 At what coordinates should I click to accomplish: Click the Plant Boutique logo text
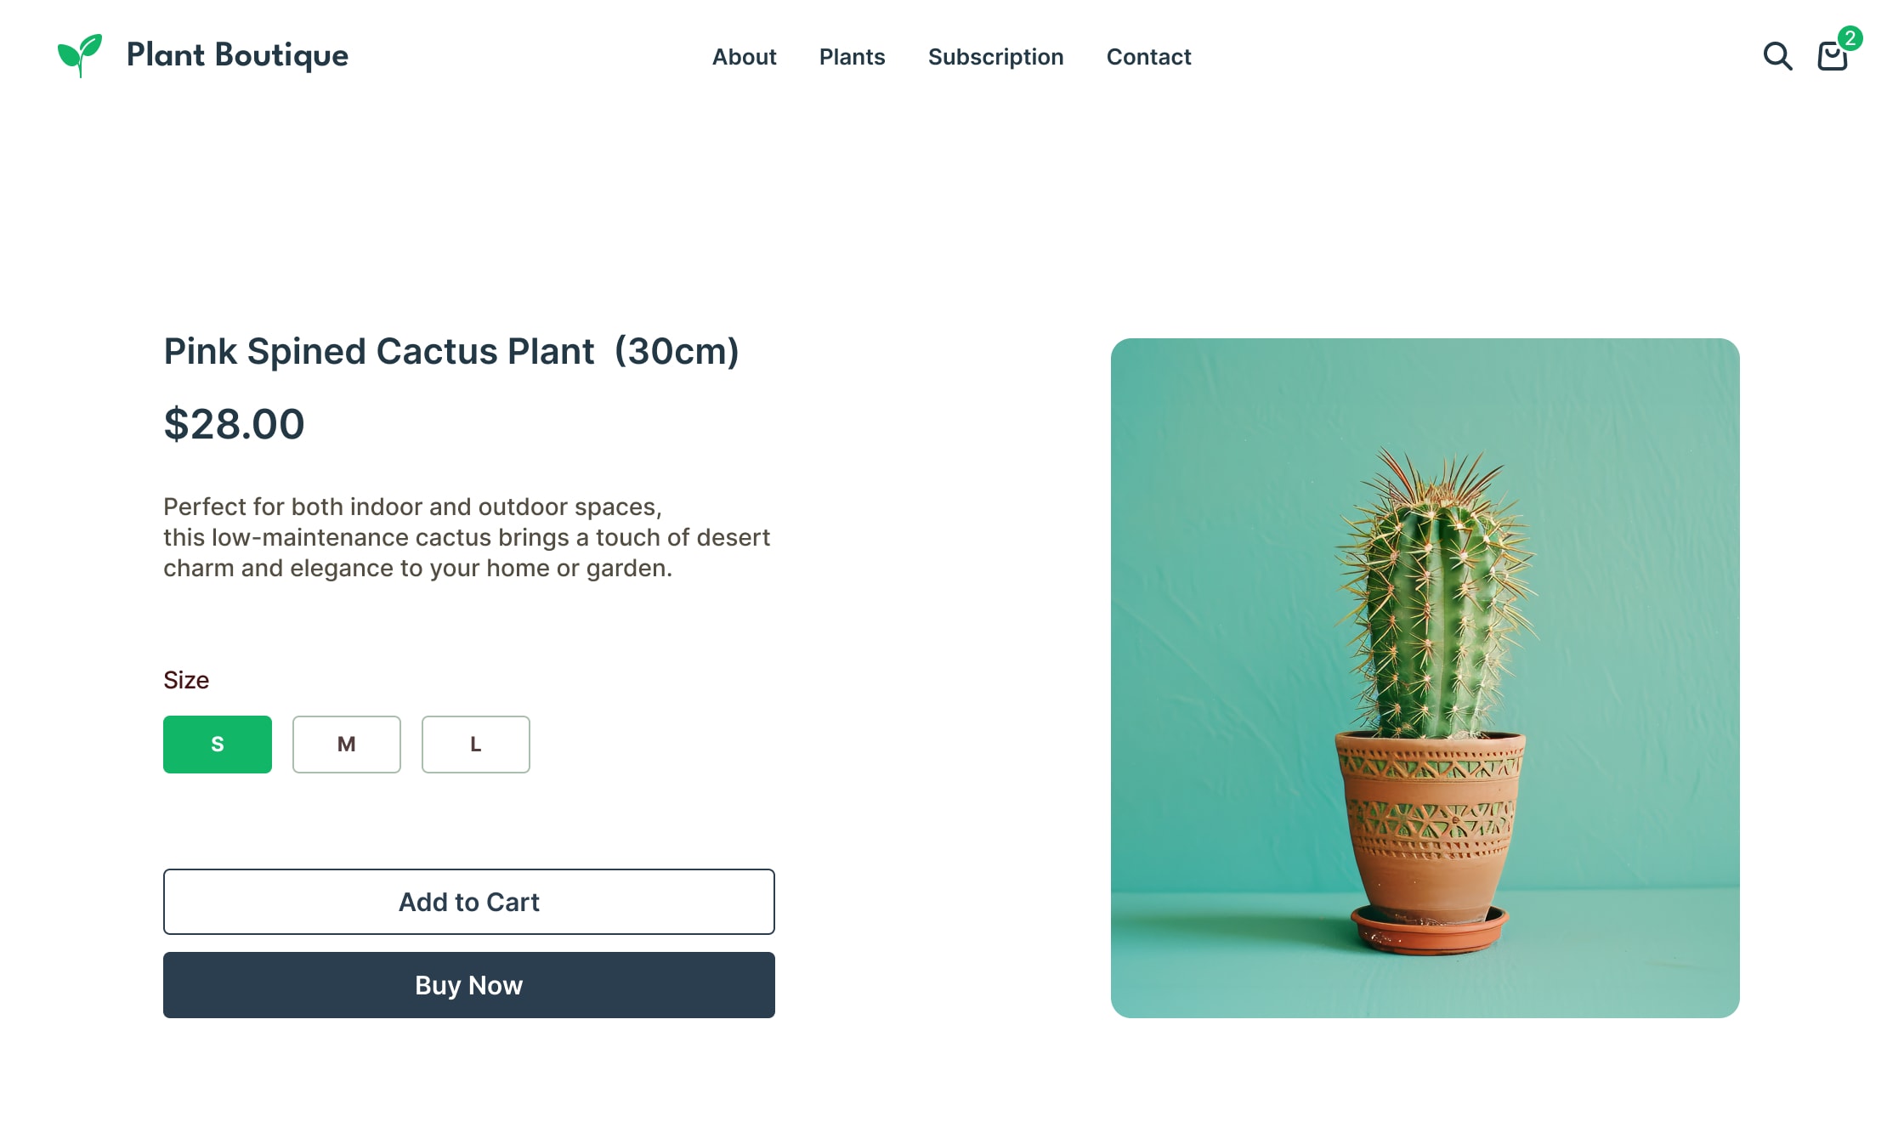coord(236,55)
